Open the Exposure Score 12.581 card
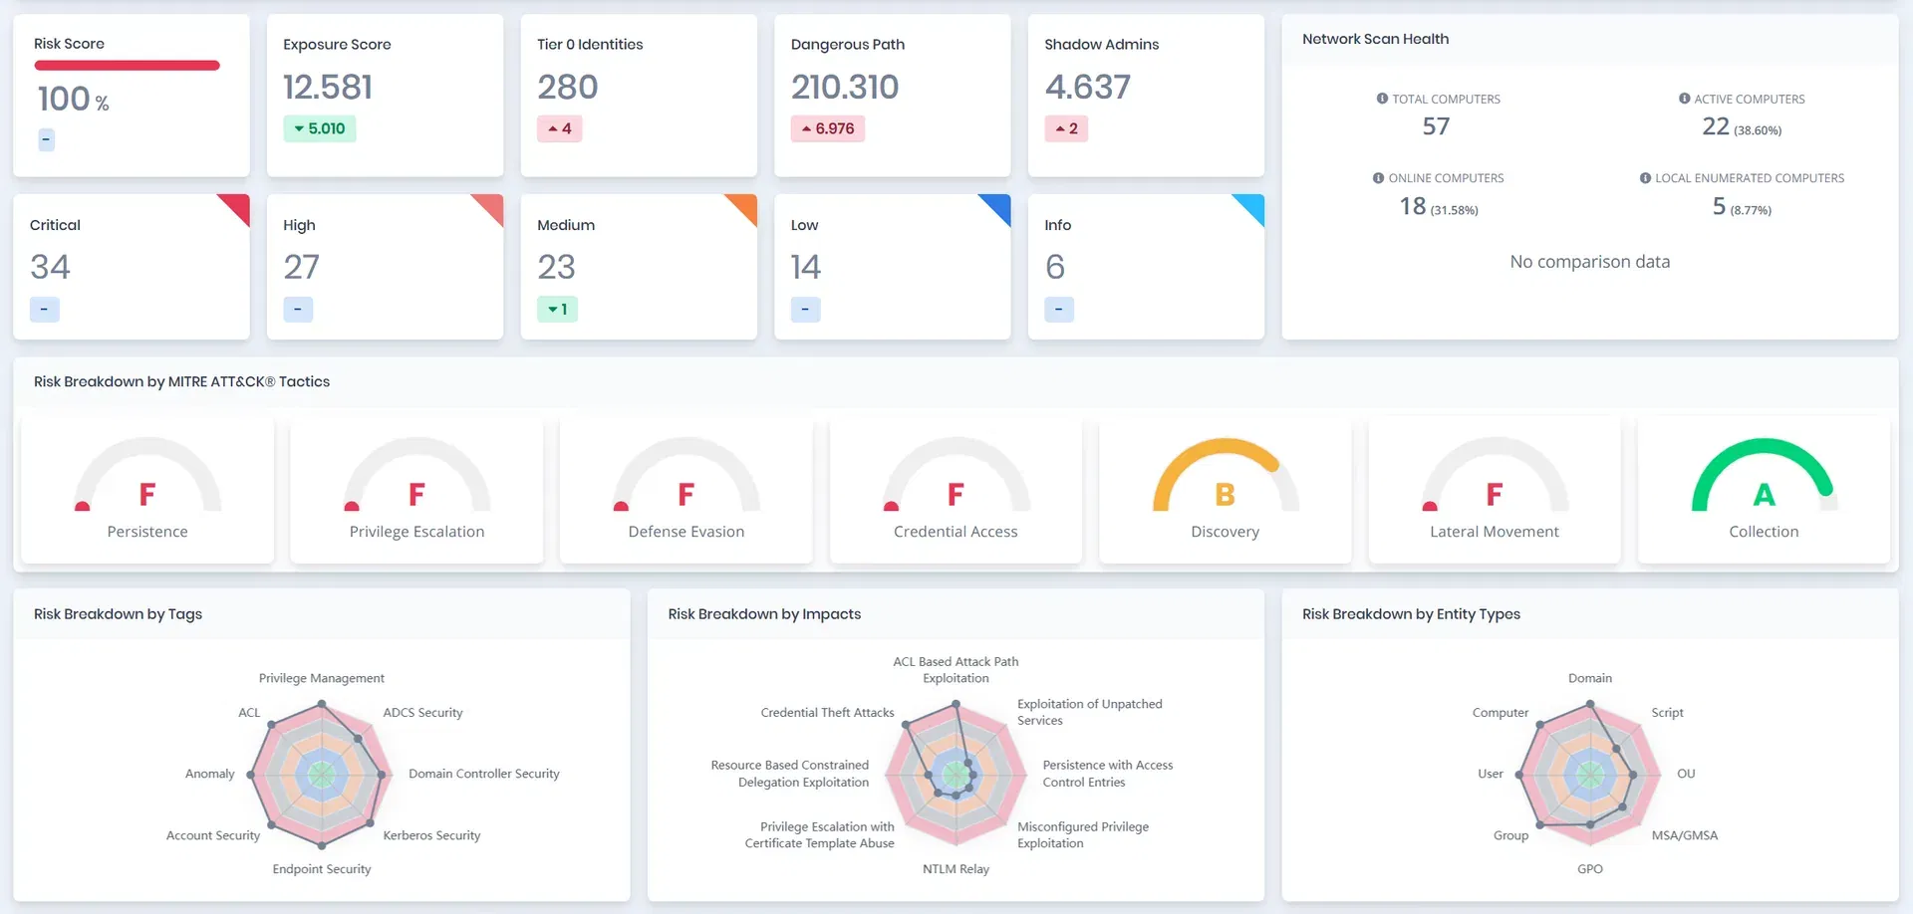 385,96
